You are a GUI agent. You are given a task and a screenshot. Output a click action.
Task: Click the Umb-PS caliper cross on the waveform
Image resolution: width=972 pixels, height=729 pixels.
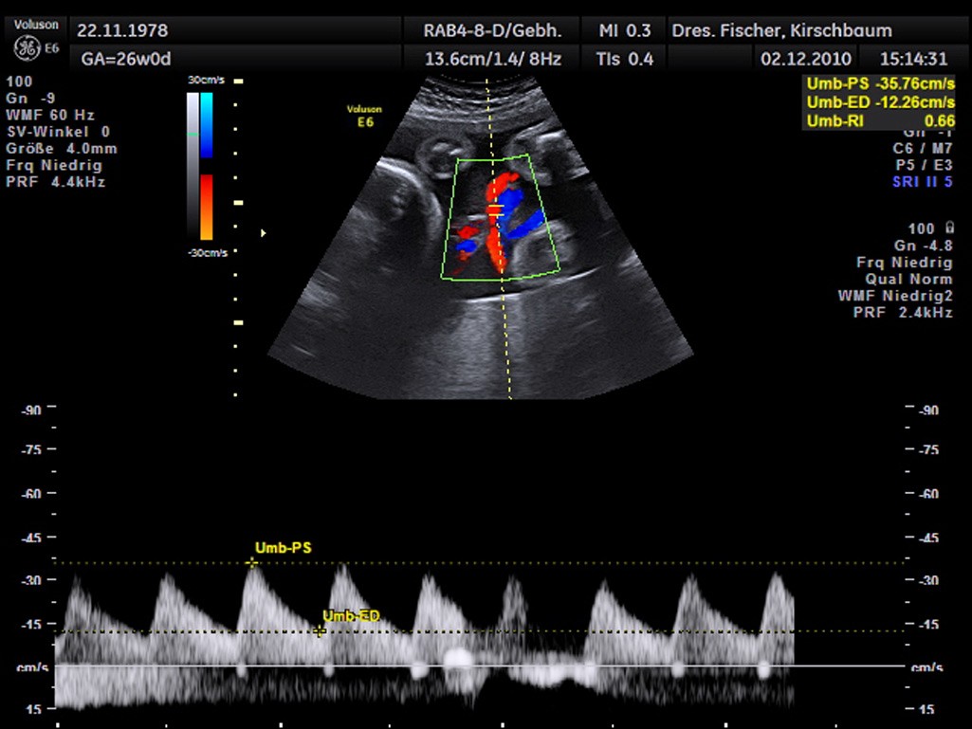252,563
